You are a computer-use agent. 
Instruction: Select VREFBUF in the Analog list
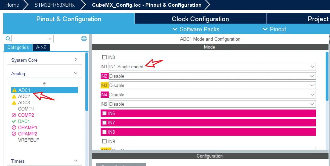[x=29, y=140]
